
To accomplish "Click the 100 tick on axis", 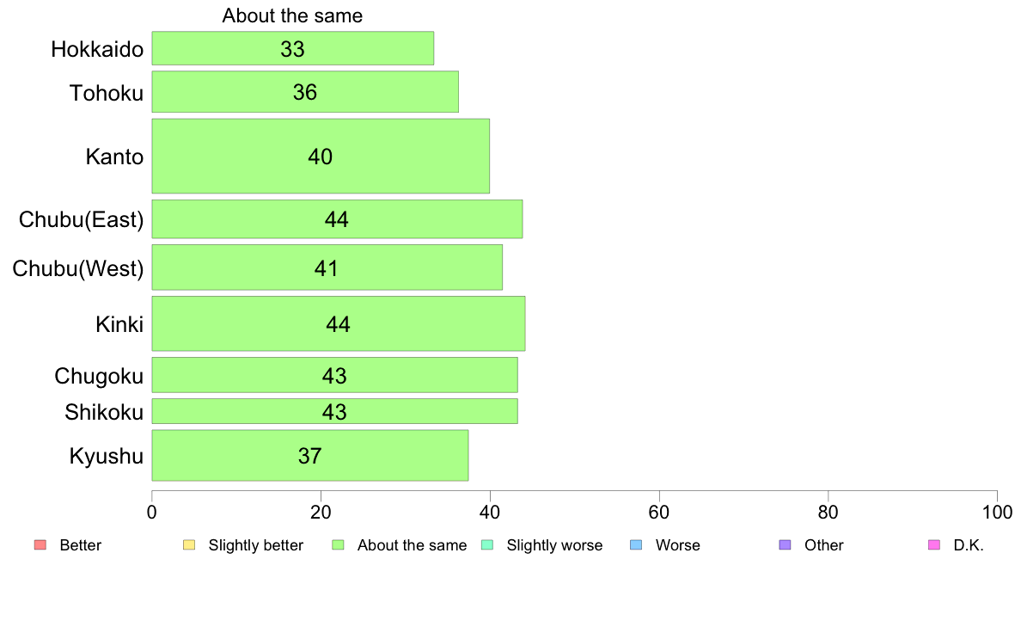I will [997, 513].
